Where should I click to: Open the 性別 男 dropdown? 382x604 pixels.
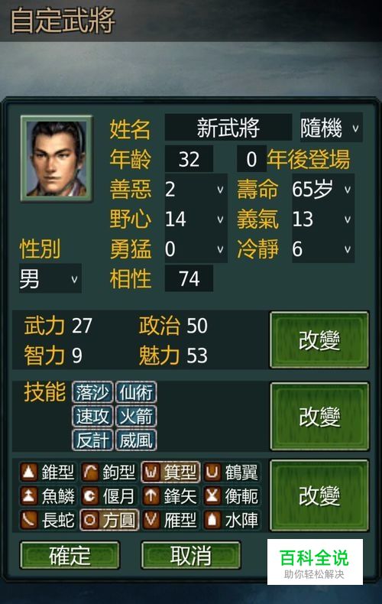click(50, 278)
